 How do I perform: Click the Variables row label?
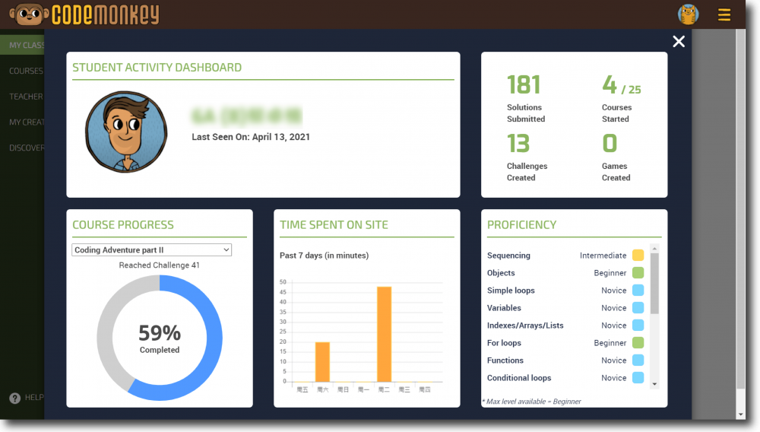[x=504, y=307]
